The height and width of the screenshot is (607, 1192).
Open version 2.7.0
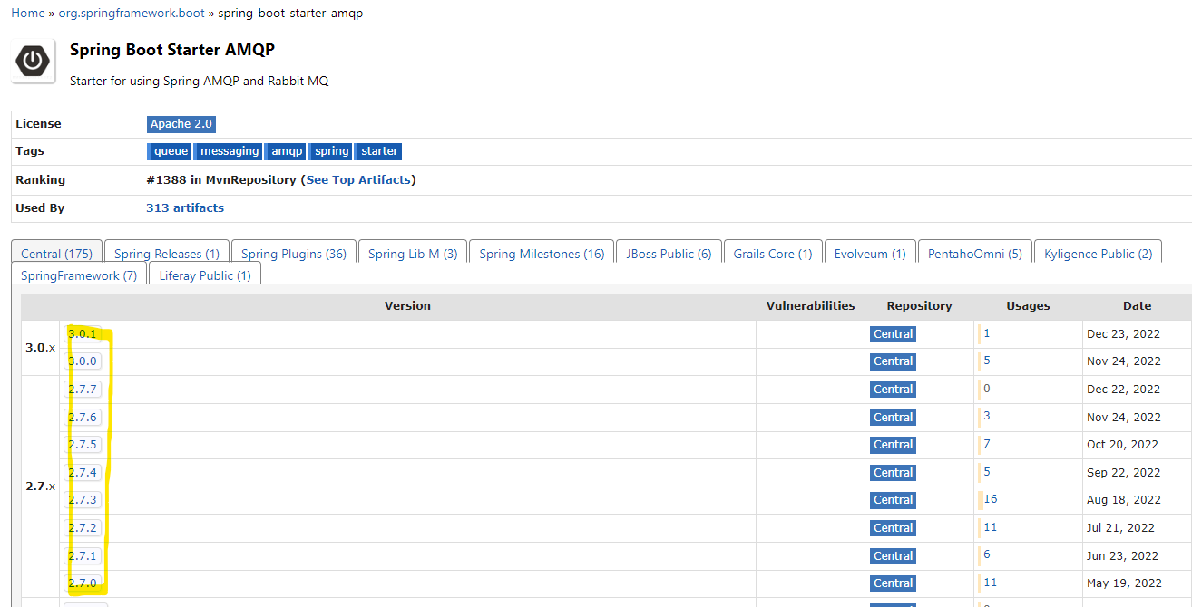click(x=82, y=583)
